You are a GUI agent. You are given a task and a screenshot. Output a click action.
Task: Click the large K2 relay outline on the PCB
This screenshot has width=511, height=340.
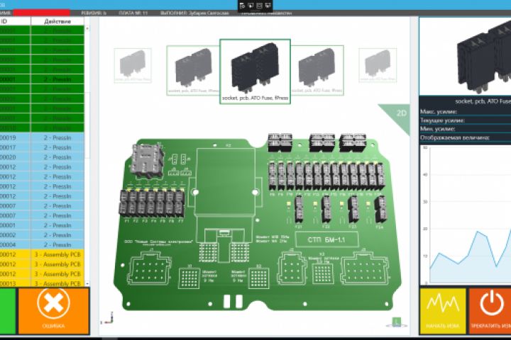click(226, 181)
